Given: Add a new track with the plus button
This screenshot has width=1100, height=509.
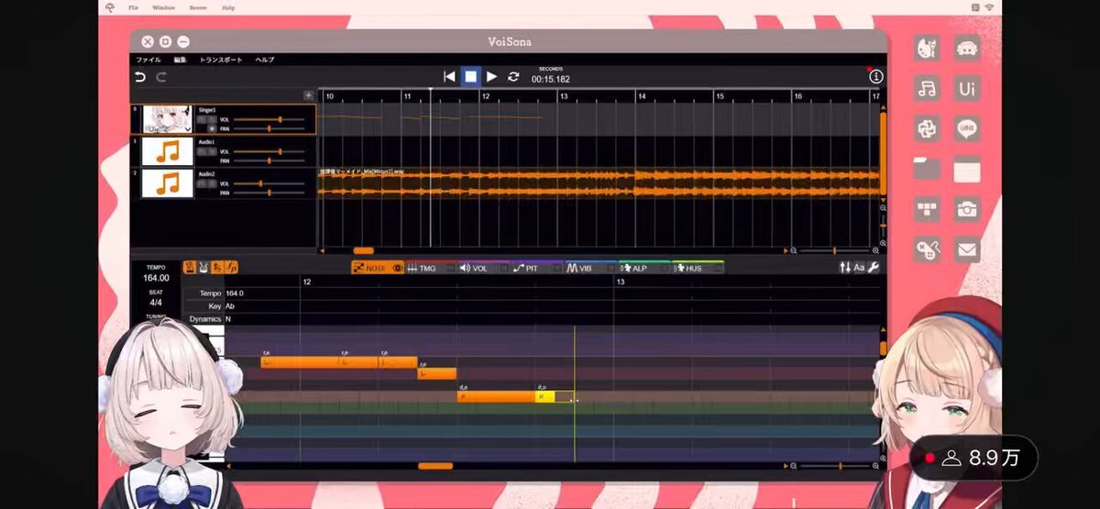Looking at the screenshot, I should [x=309, y=95].
